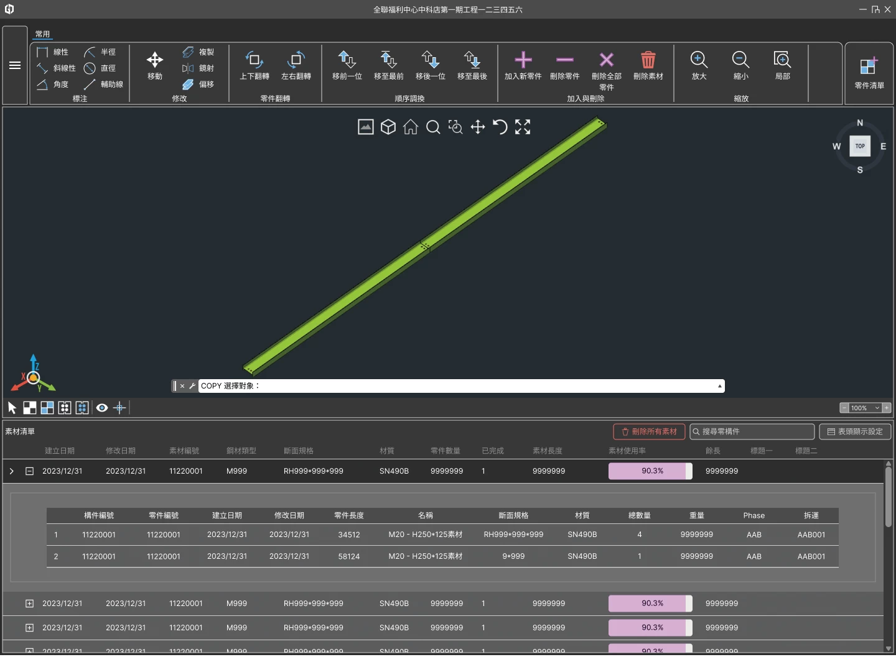Open the 100% zoom level dropdown

pyautogui.click(x=877, y=408)
